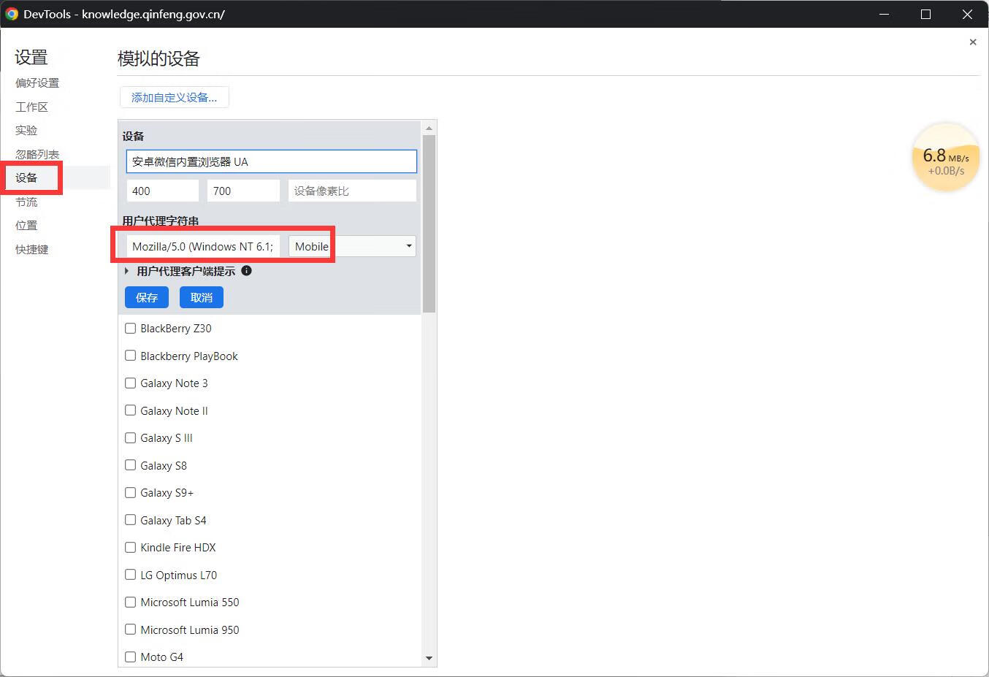Click the 添加自定义设备... button
The image size is (989, 677).
point(174,97)
